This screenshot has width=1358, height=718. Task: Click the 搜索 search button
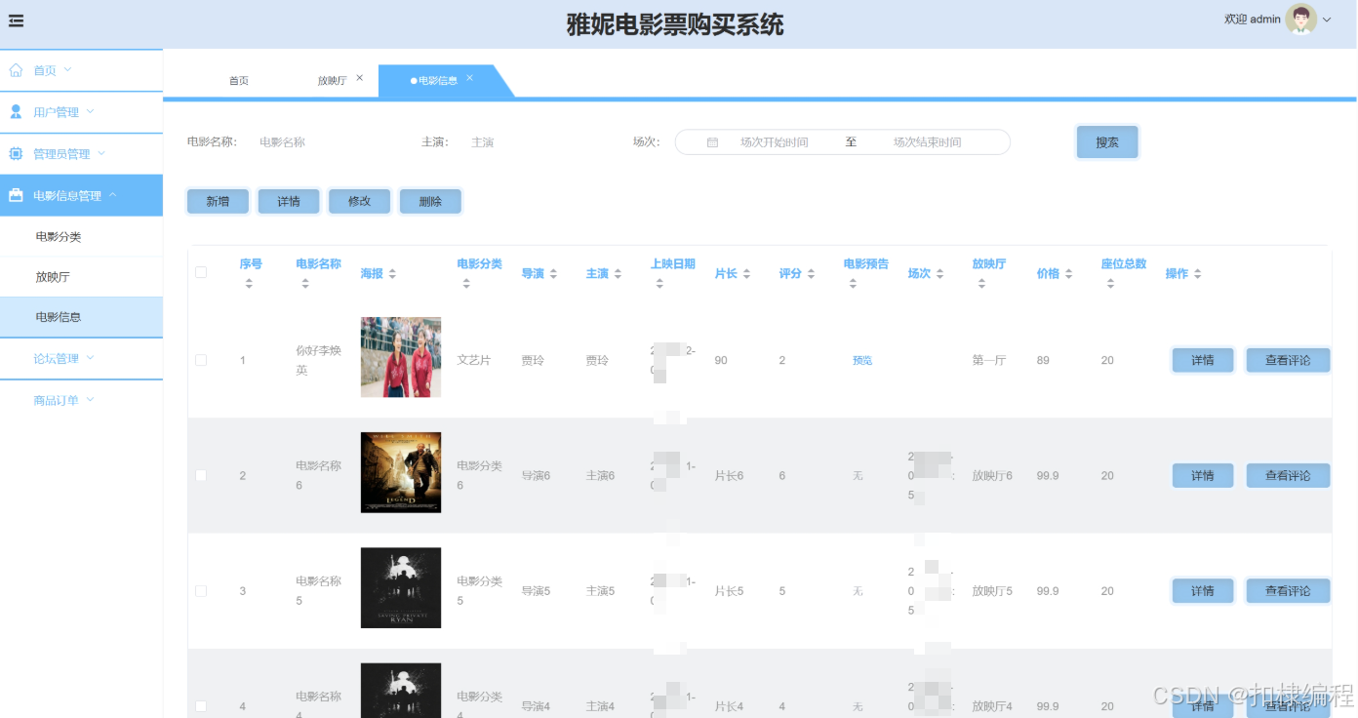[x=1107, y=142]
